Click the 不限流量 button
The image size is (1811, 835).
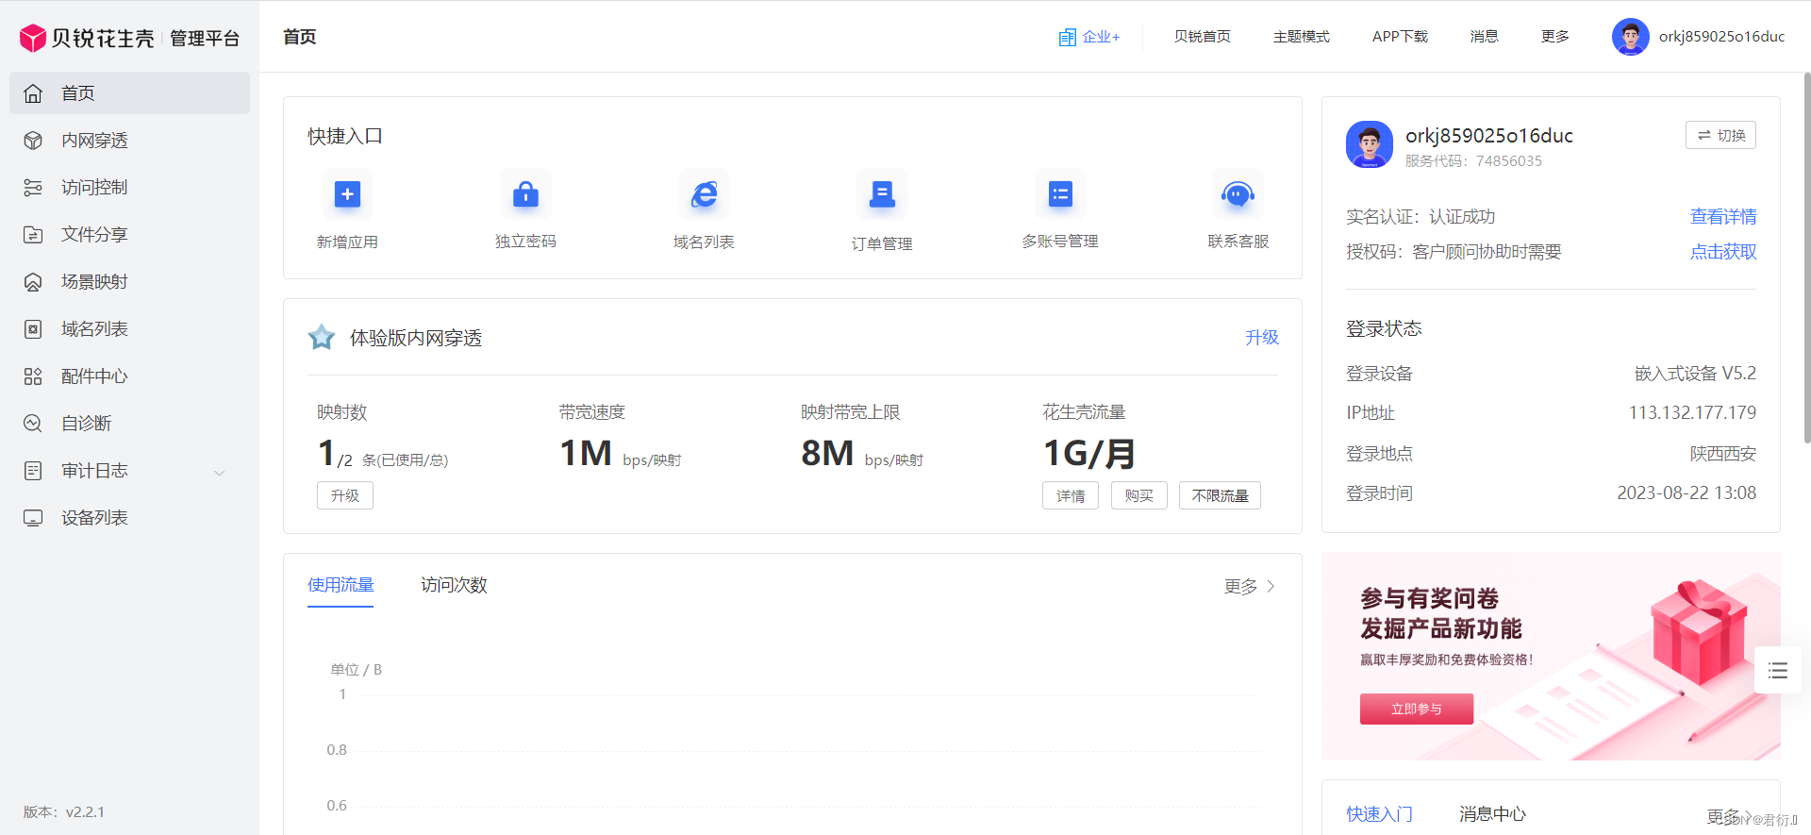coord(1220,495)
